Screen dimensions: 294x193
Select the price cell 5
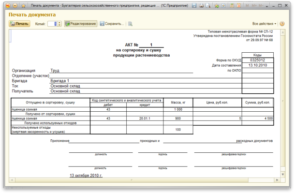point(217,119)
